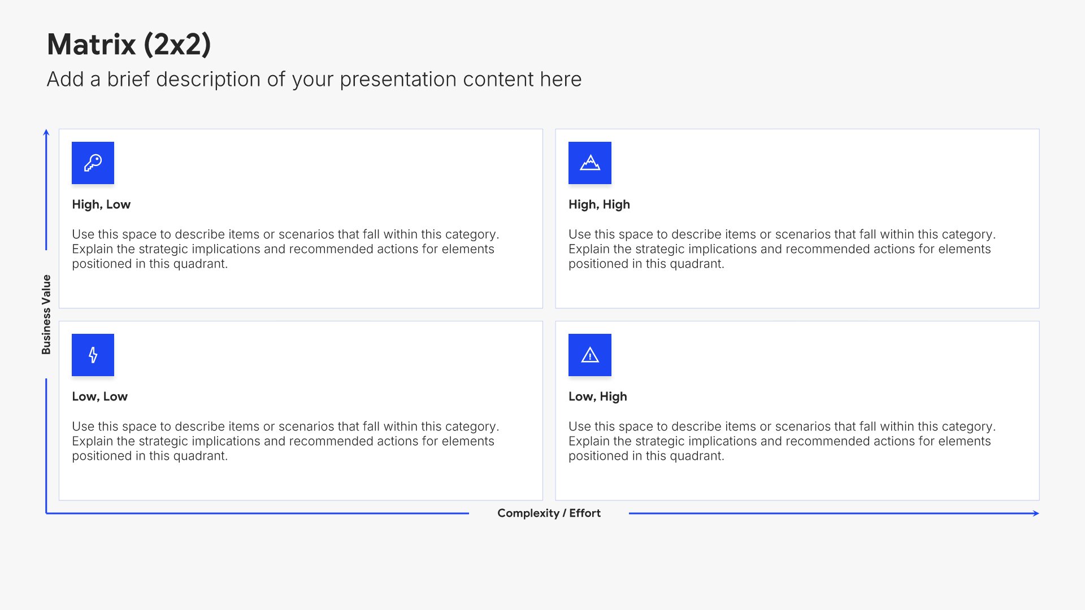Select the Business Value axis label

pyautogui.click(x=46, y=315)
